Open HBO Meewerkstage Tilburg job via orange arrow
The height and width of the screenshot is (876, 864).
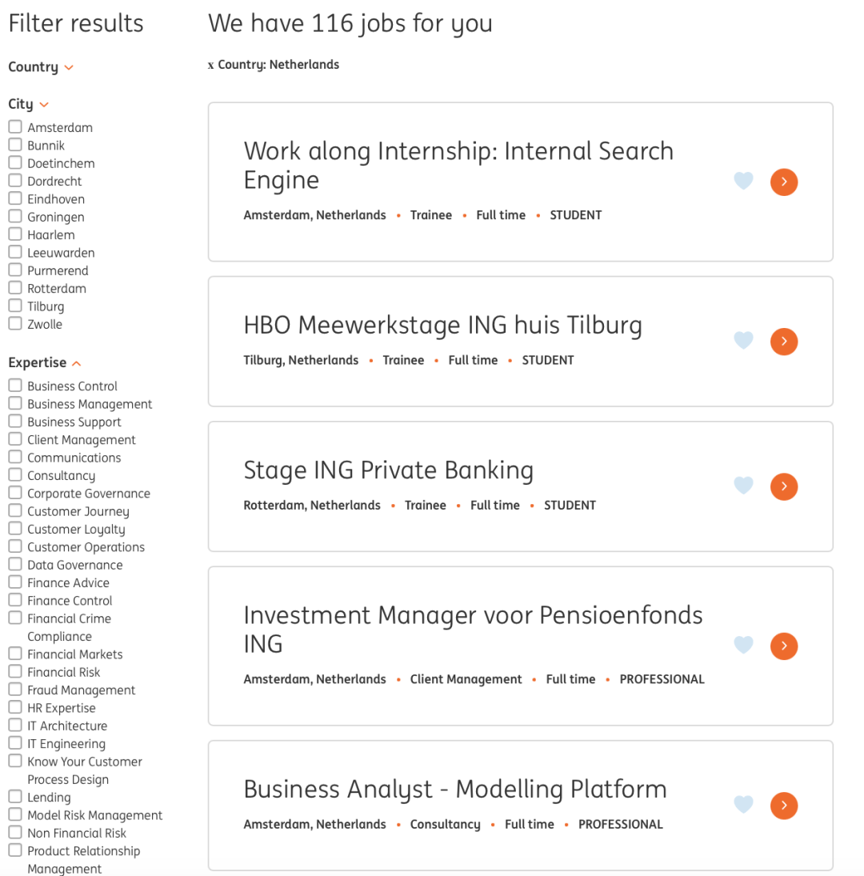(x=784, y=342)
